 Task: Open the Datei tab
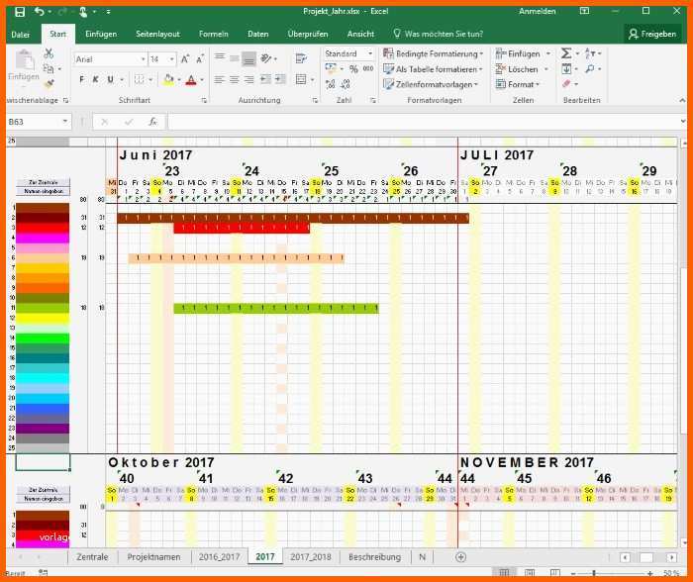(21, 34)
